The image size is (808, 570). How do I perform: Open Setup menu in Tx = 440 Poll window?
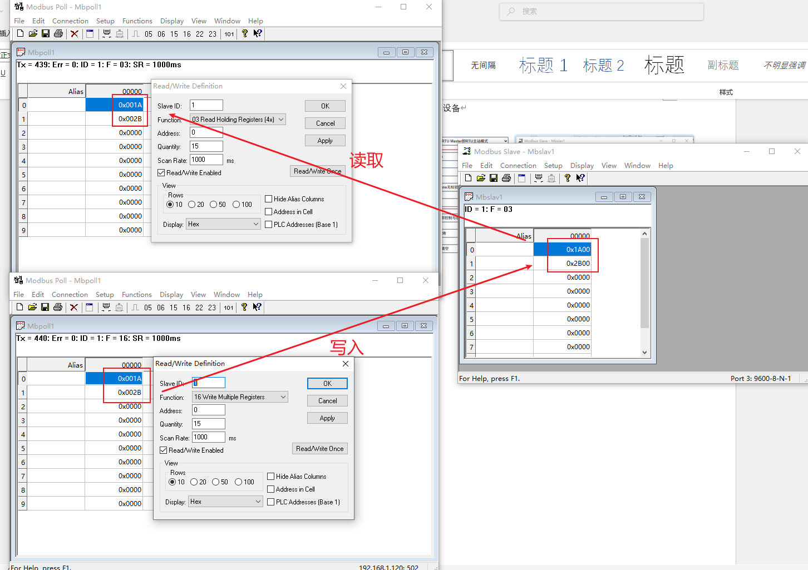[x=105, y=295]
